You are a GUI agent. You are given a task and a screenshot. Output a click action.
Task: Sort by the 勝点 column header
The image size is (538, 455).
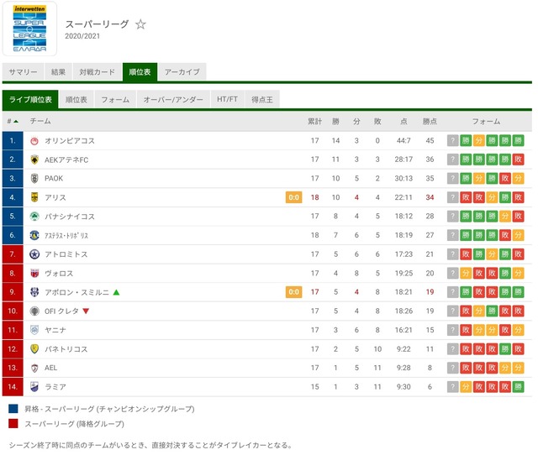[430, 121]
